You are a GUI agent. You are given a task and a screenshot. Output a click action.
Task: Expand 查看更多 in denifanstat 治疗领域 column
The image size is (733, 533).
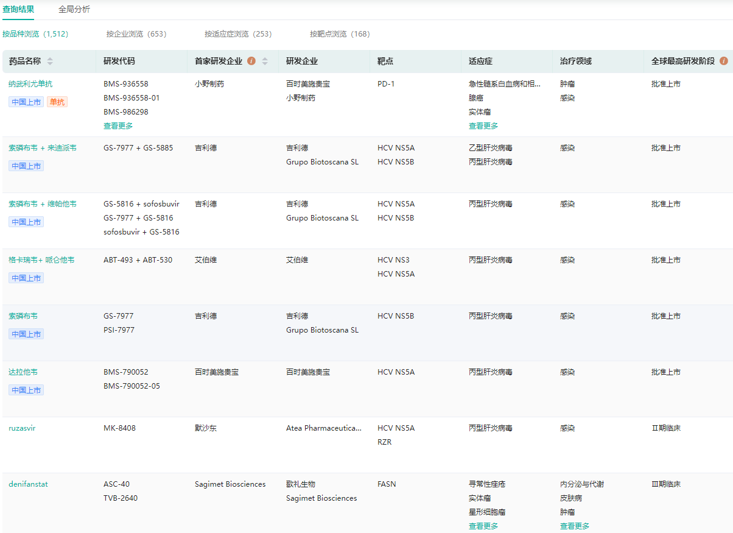point(575,526)
